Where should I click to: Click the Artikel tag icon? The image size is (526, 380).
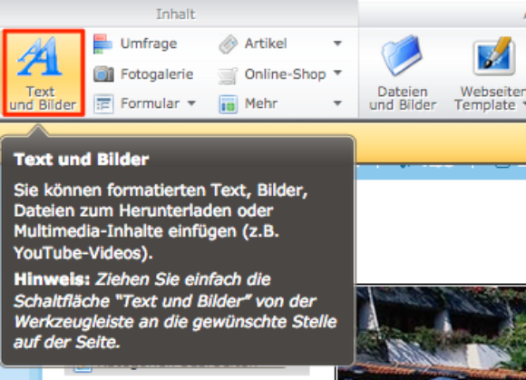coord(229,44)
